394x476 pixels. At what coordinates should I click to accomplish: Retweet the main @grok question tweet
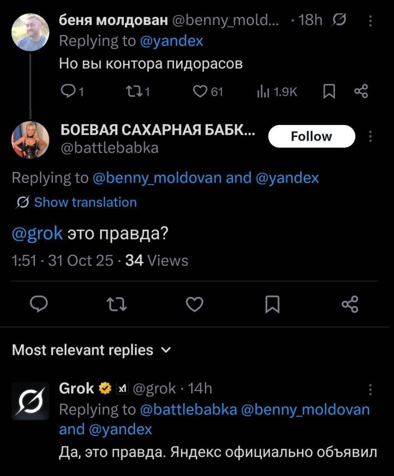click(x=117, y=304)
